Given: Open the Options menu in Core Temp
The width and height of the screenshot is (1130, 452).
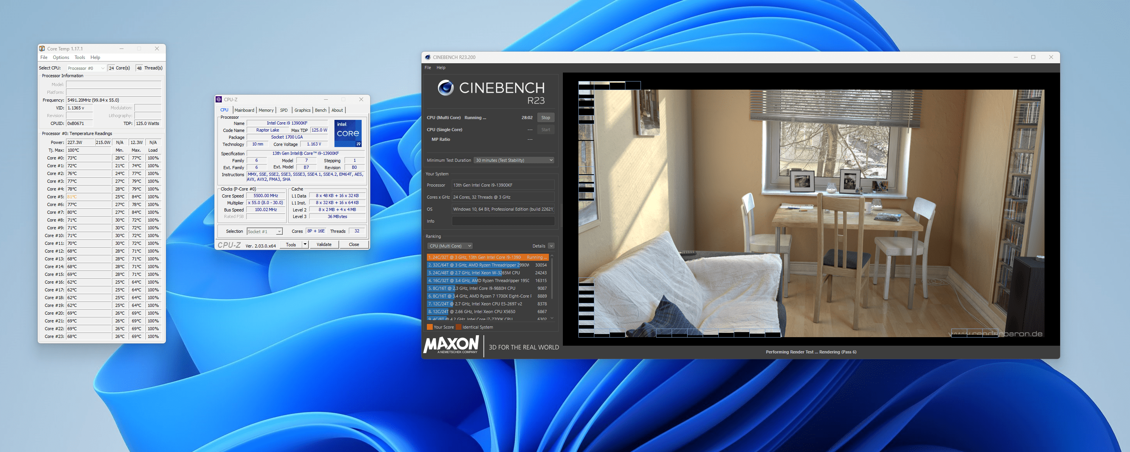Looking at the screenshot, I should pyautogui.click(x=61, y=57).
